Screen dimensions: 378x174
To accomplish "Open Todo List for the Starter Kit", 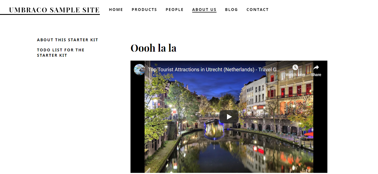I will coord(61,52).
